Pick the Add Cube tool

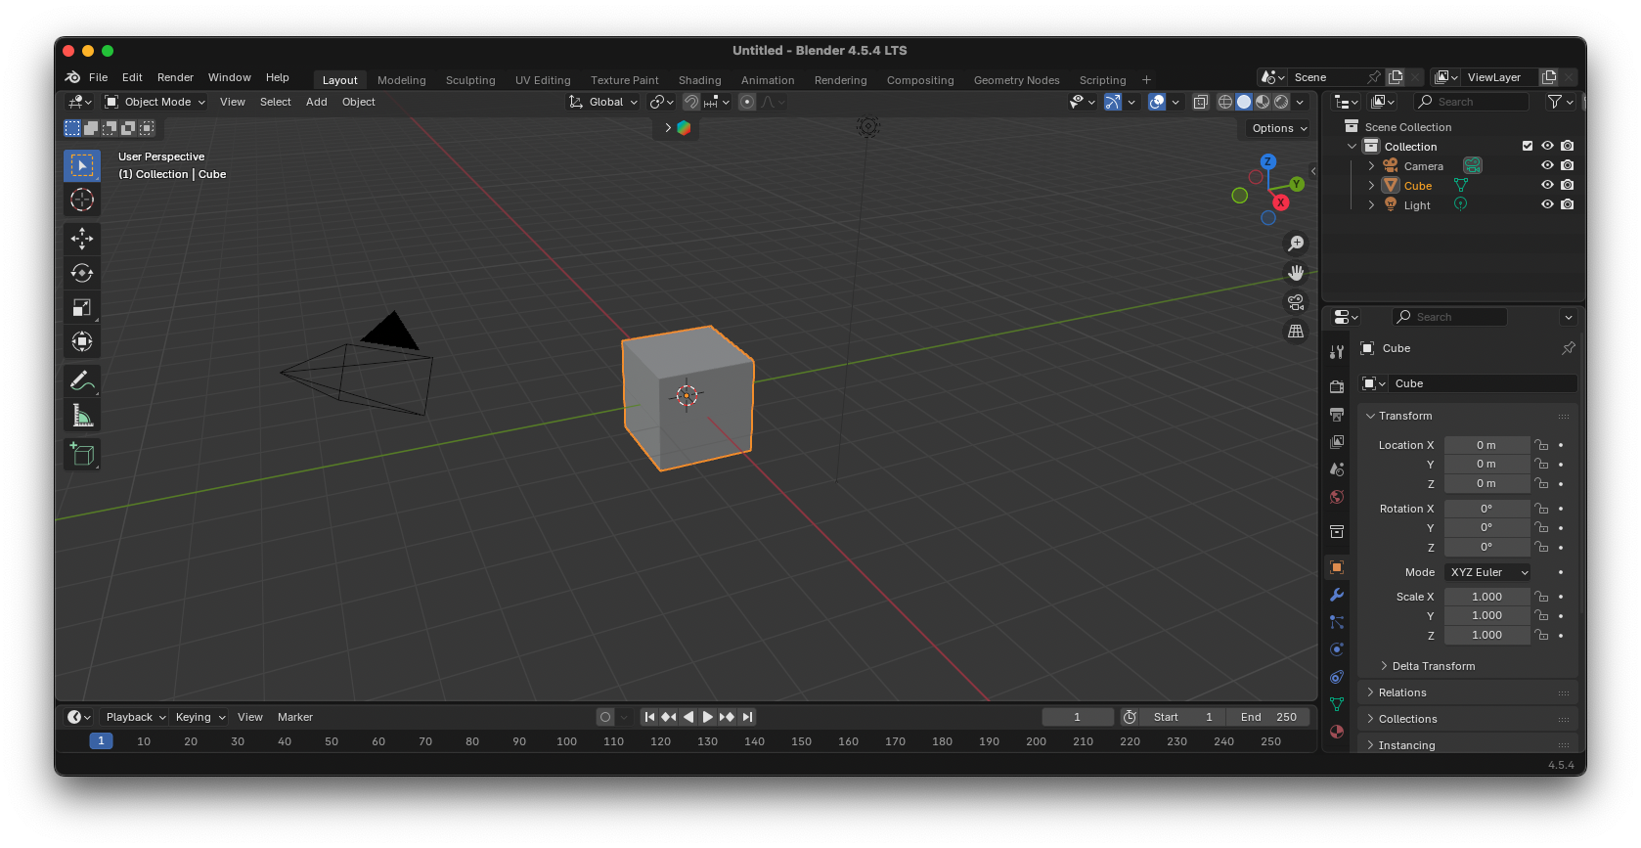(x=82, y=454)
